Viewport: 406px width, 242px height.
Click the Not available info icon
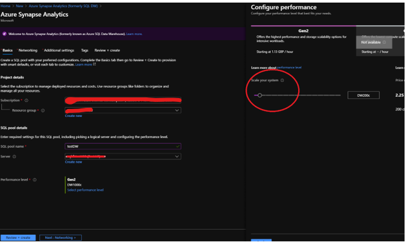[x=384, y=42]
